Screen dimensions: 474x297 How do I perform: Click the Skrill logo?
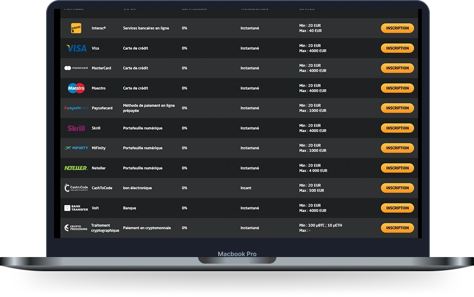[76, 128]
